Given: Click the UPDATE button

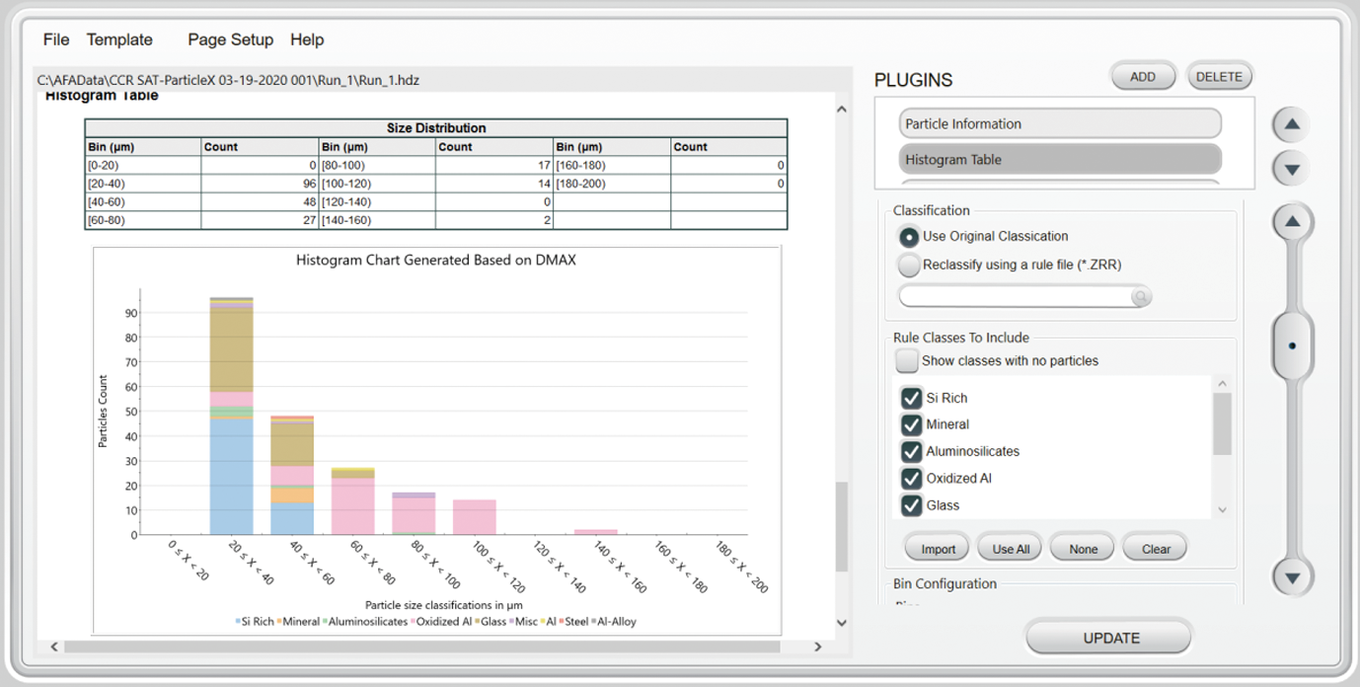Looking at the screenshot, I should 1109,638.
